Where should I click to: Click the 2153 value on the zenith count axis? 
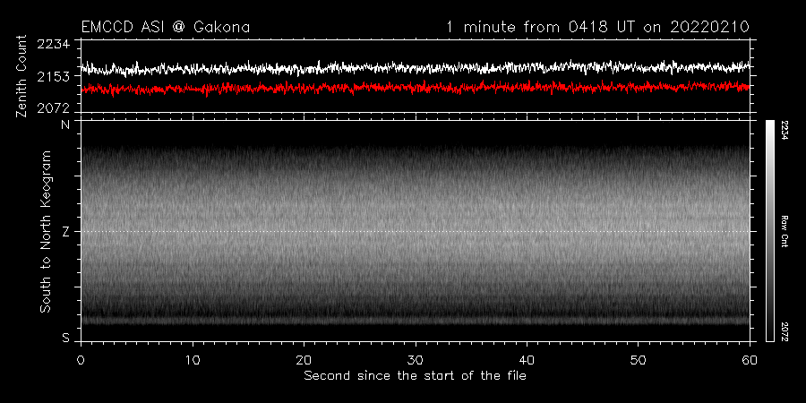coord(54,77)
